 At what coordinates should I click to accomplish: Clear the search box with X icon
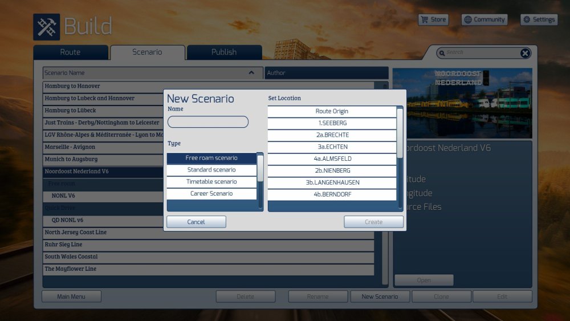coord(525,53)
